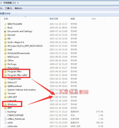Click the 新建文件夹 toolbar button

[5, 14]
